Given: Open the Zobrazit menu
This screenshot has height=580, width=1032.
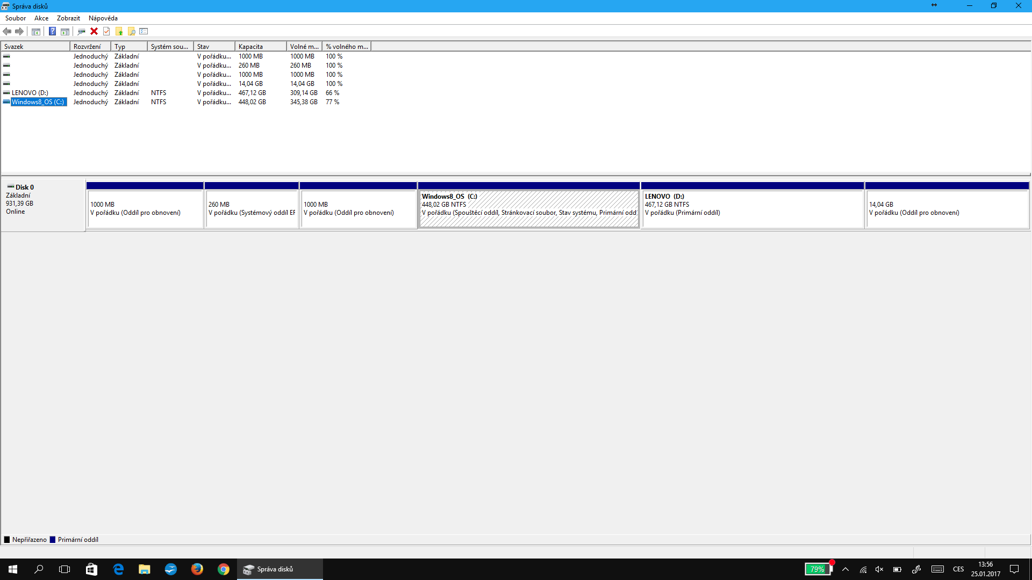Looking at the screenshot, I should [68, 18].
